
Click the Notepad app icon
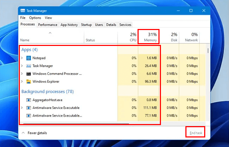[x=29, y=58]
